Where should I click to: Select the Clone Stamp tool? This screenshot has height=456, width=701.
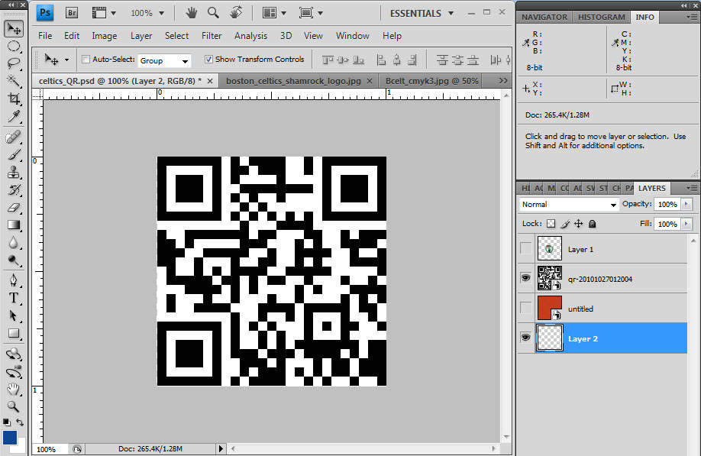tap(14, 172)
